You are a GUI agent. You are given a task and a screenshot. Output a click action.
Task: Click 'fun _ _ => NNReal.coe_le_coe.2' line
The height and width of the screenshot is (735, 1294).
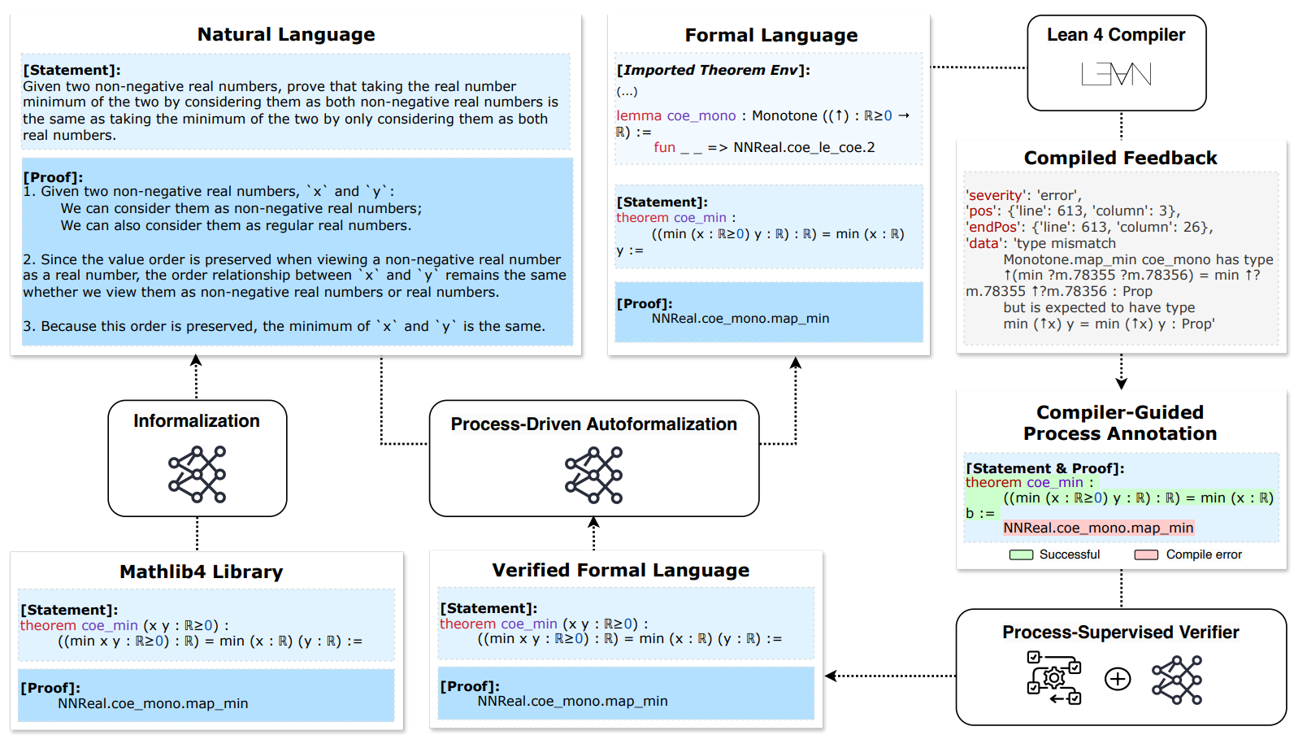coord(764,147)
